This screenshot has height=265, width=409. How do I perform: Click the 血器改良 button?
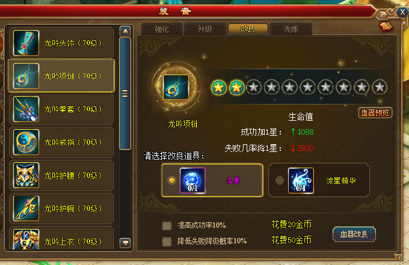pos(354,234)
